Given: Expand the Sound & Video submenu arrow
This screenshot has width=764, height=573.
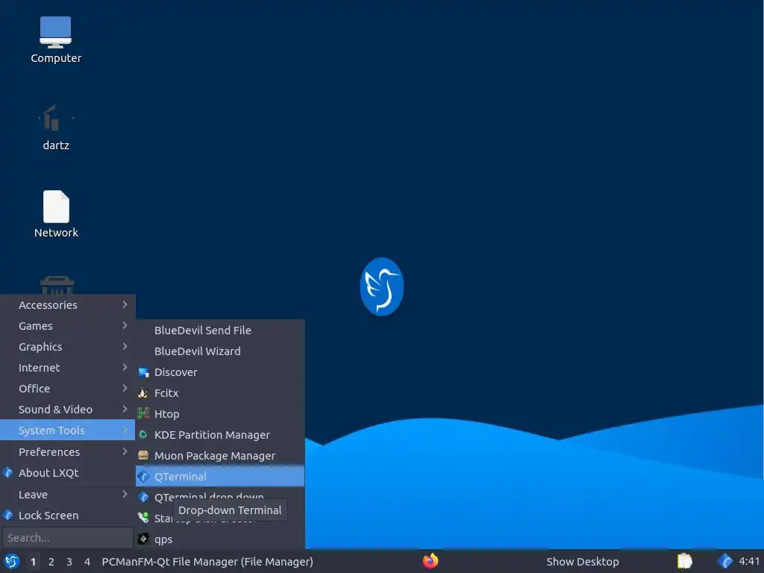Looking at the screenshot, I should [125, 410].
